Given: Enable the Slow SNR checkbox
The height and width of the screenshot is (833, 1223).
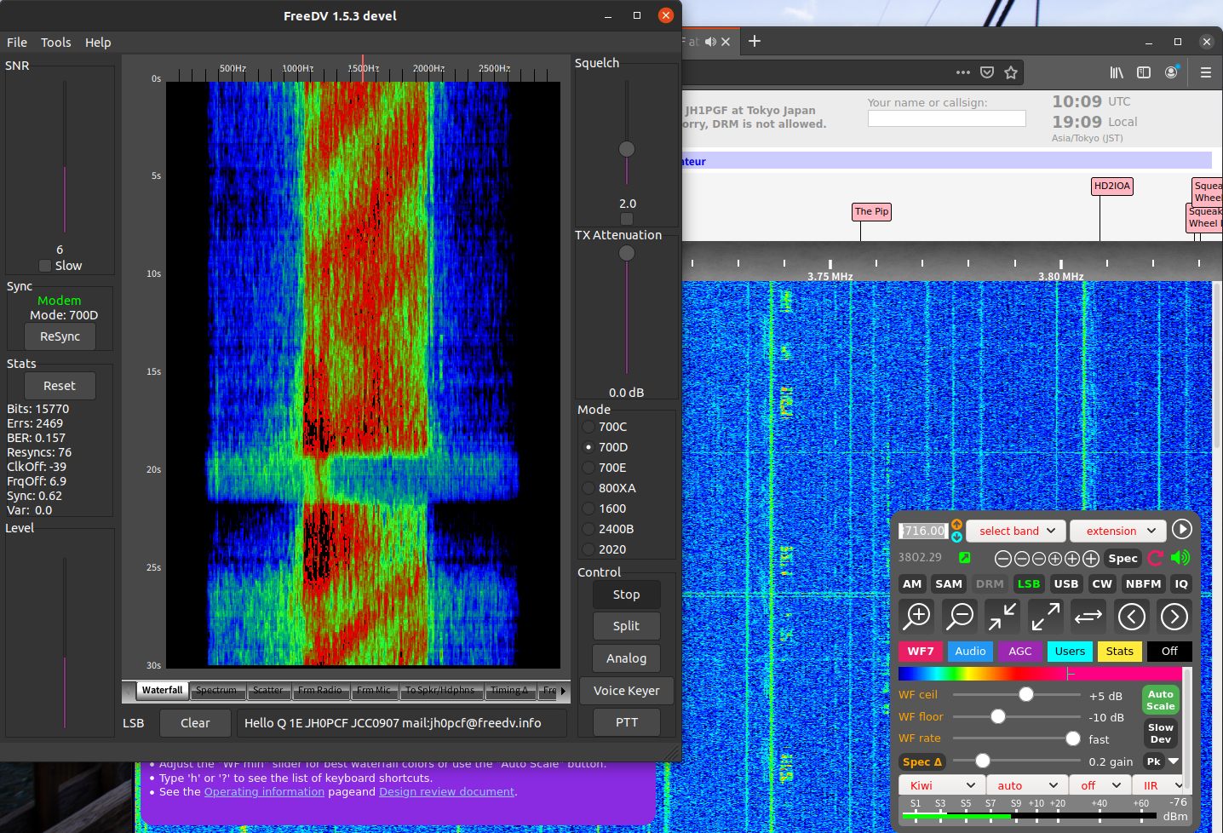Looking at the screenshot, I should pyautogui.click(x=45, y=266).
